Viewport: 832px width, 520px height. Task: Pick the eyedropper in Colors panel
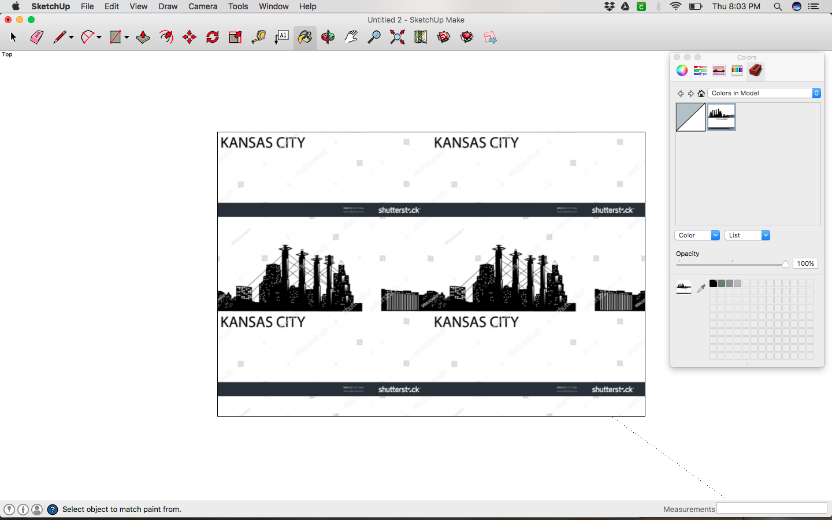pos(701,288)
